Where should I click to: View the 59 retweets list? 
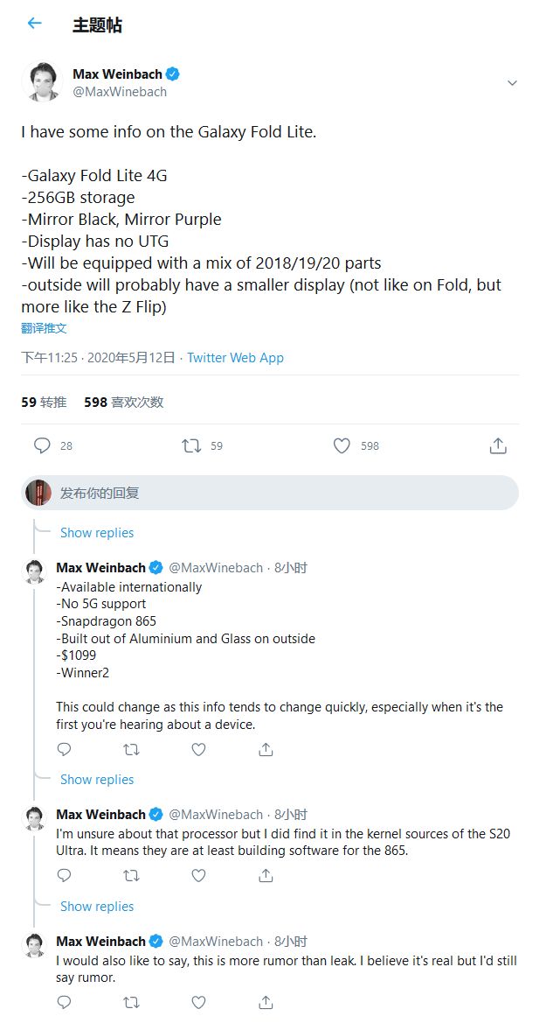44,402
